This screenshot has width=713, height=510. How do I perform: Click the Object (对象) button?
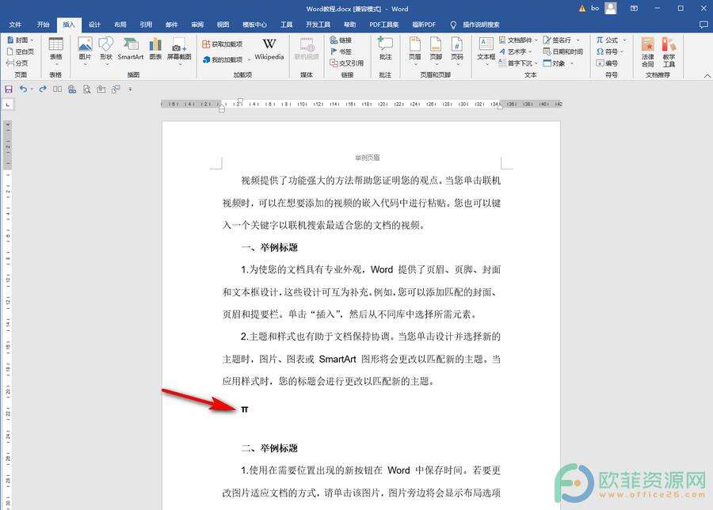click(555, 63)
